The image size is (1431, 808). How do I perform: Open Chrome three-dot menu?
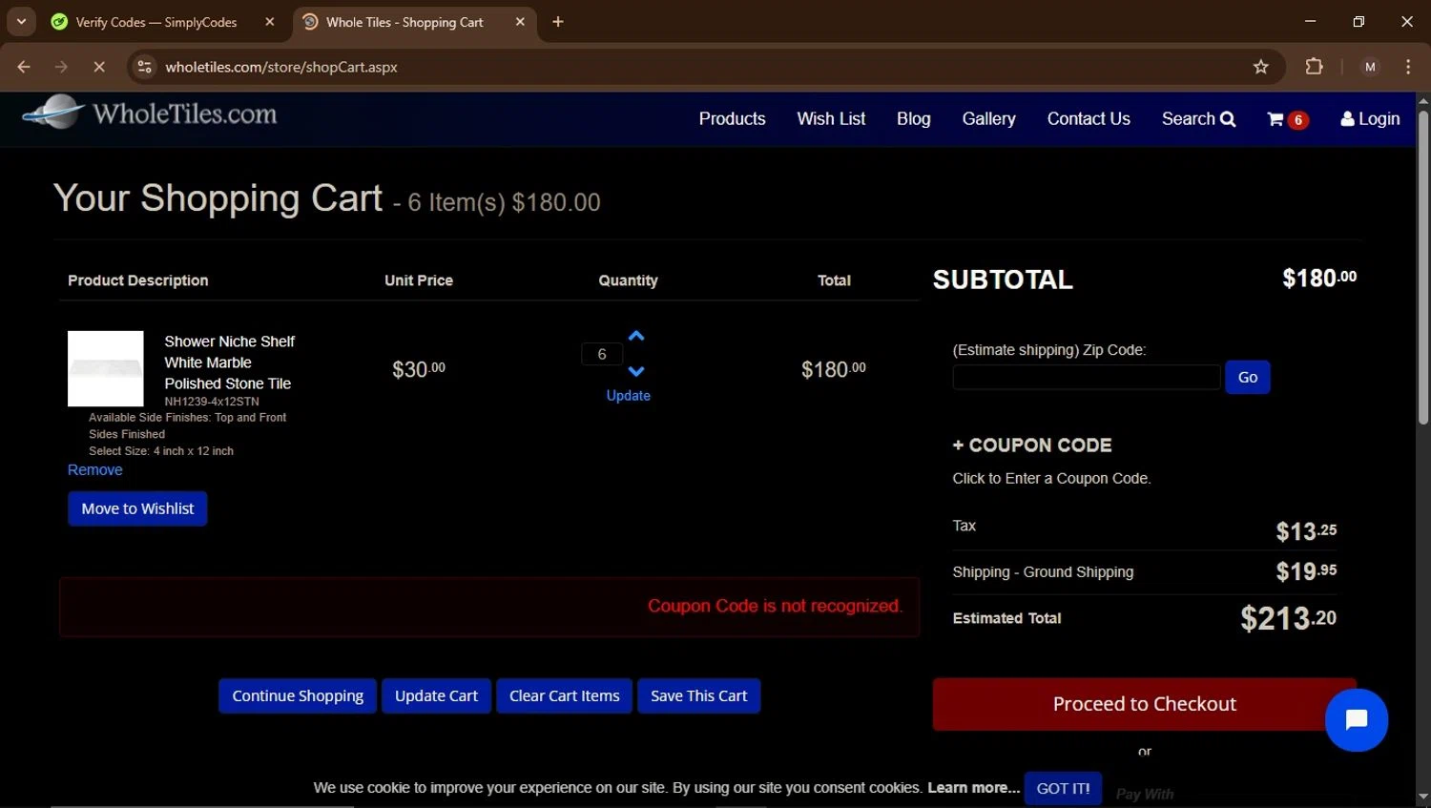[1408, 67]
